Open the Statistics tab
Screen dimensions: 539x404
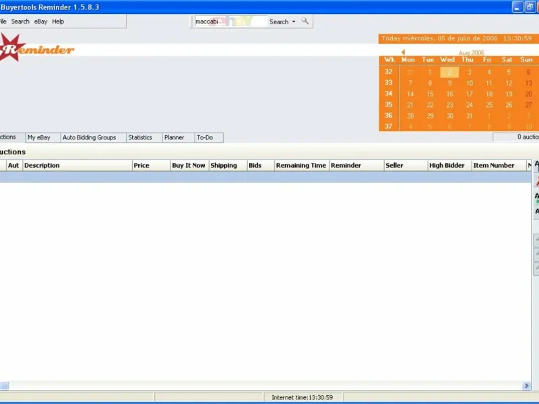[x=144, y=137]
